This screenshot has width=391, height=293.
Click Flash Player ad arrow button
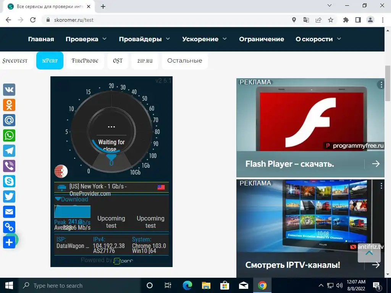(x=376, y=164)
